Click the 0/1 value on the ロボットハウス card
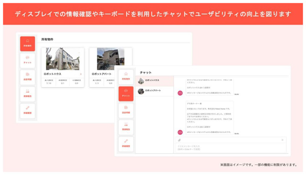 [x=63, y=83]
